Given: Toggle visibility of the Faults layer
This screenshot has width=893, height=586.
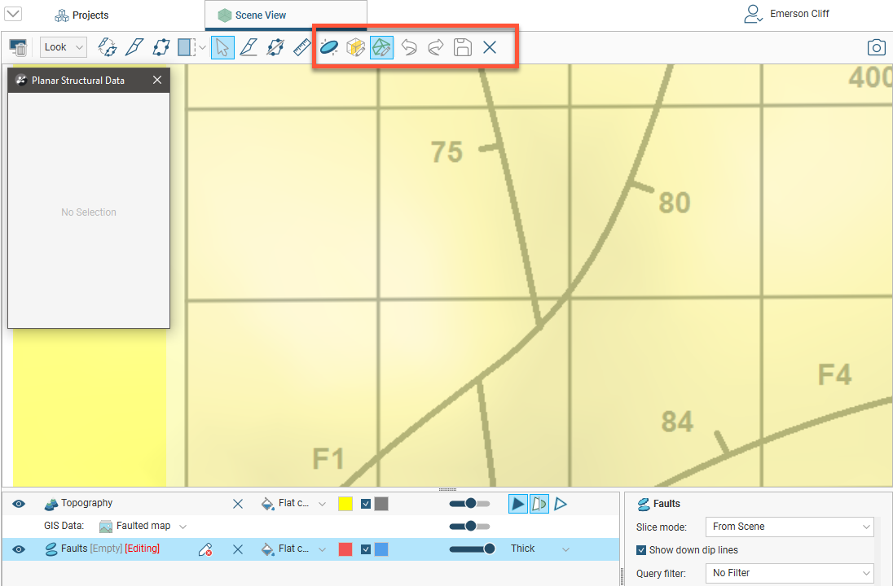Looking at the screenshot, I should pyautogui.click(x=19, y=549).
